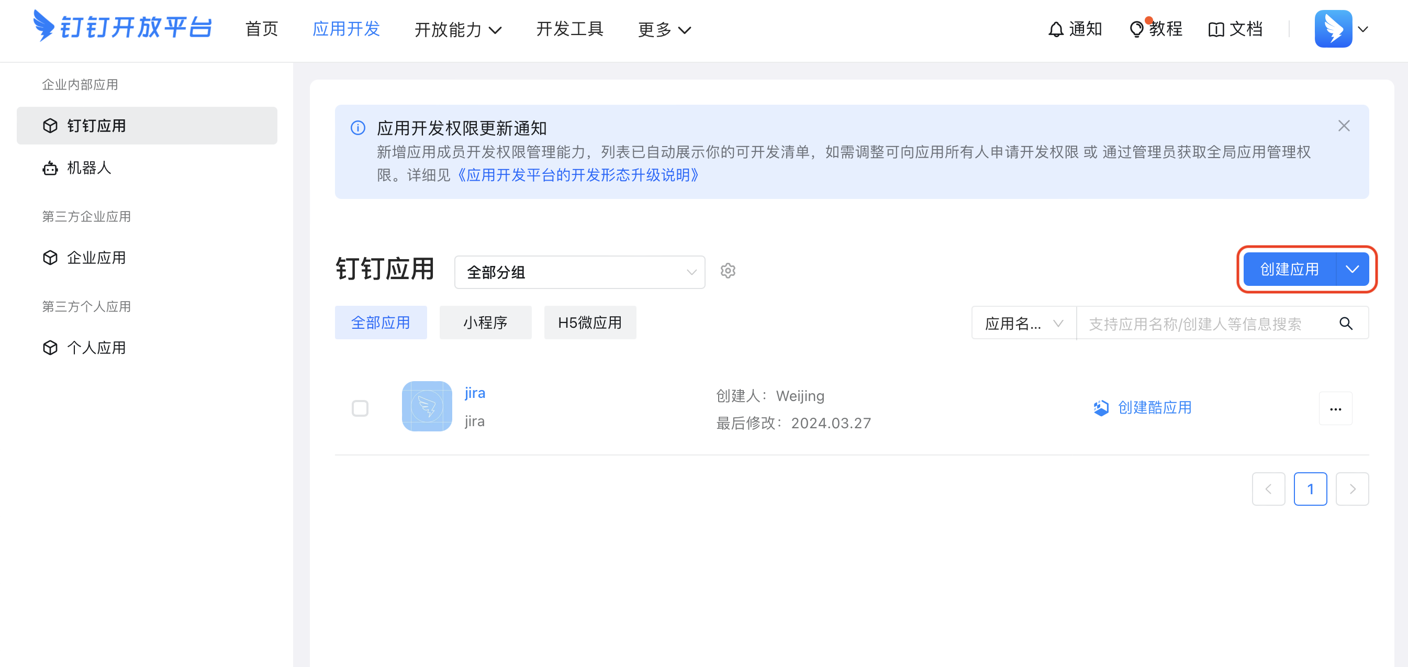Check the jira app checkbox
1408x667 pixels.
click(x=360, y=408)
